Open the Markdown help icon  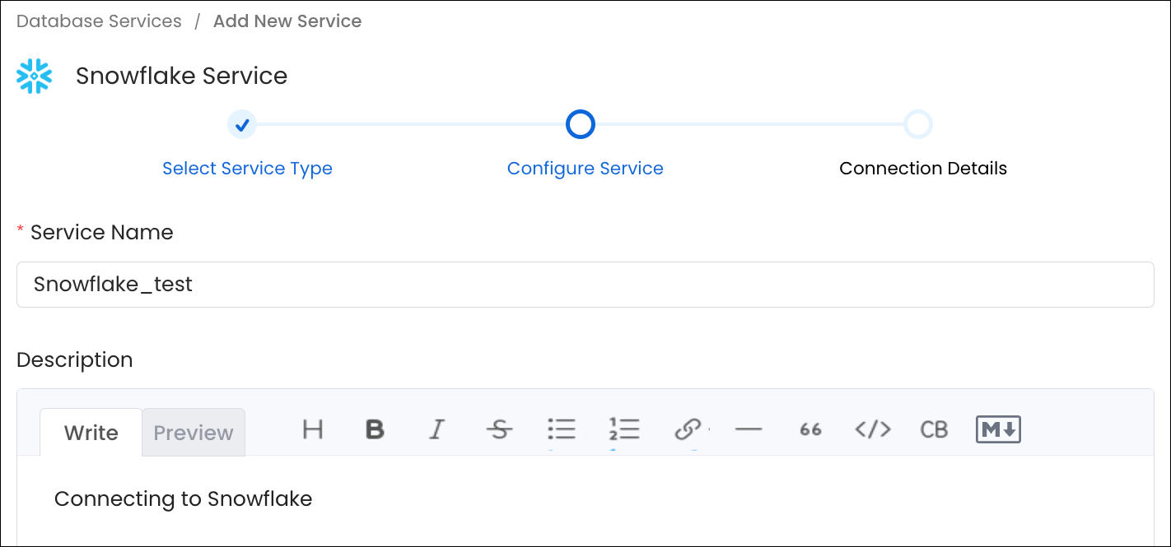997,429
